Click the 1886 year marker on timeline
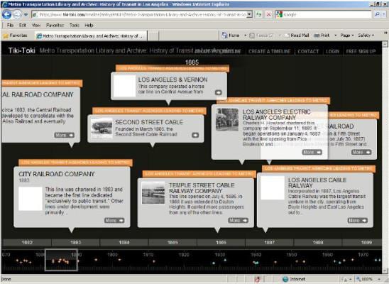This screenshot has width=389, height=284. point(221,243)
